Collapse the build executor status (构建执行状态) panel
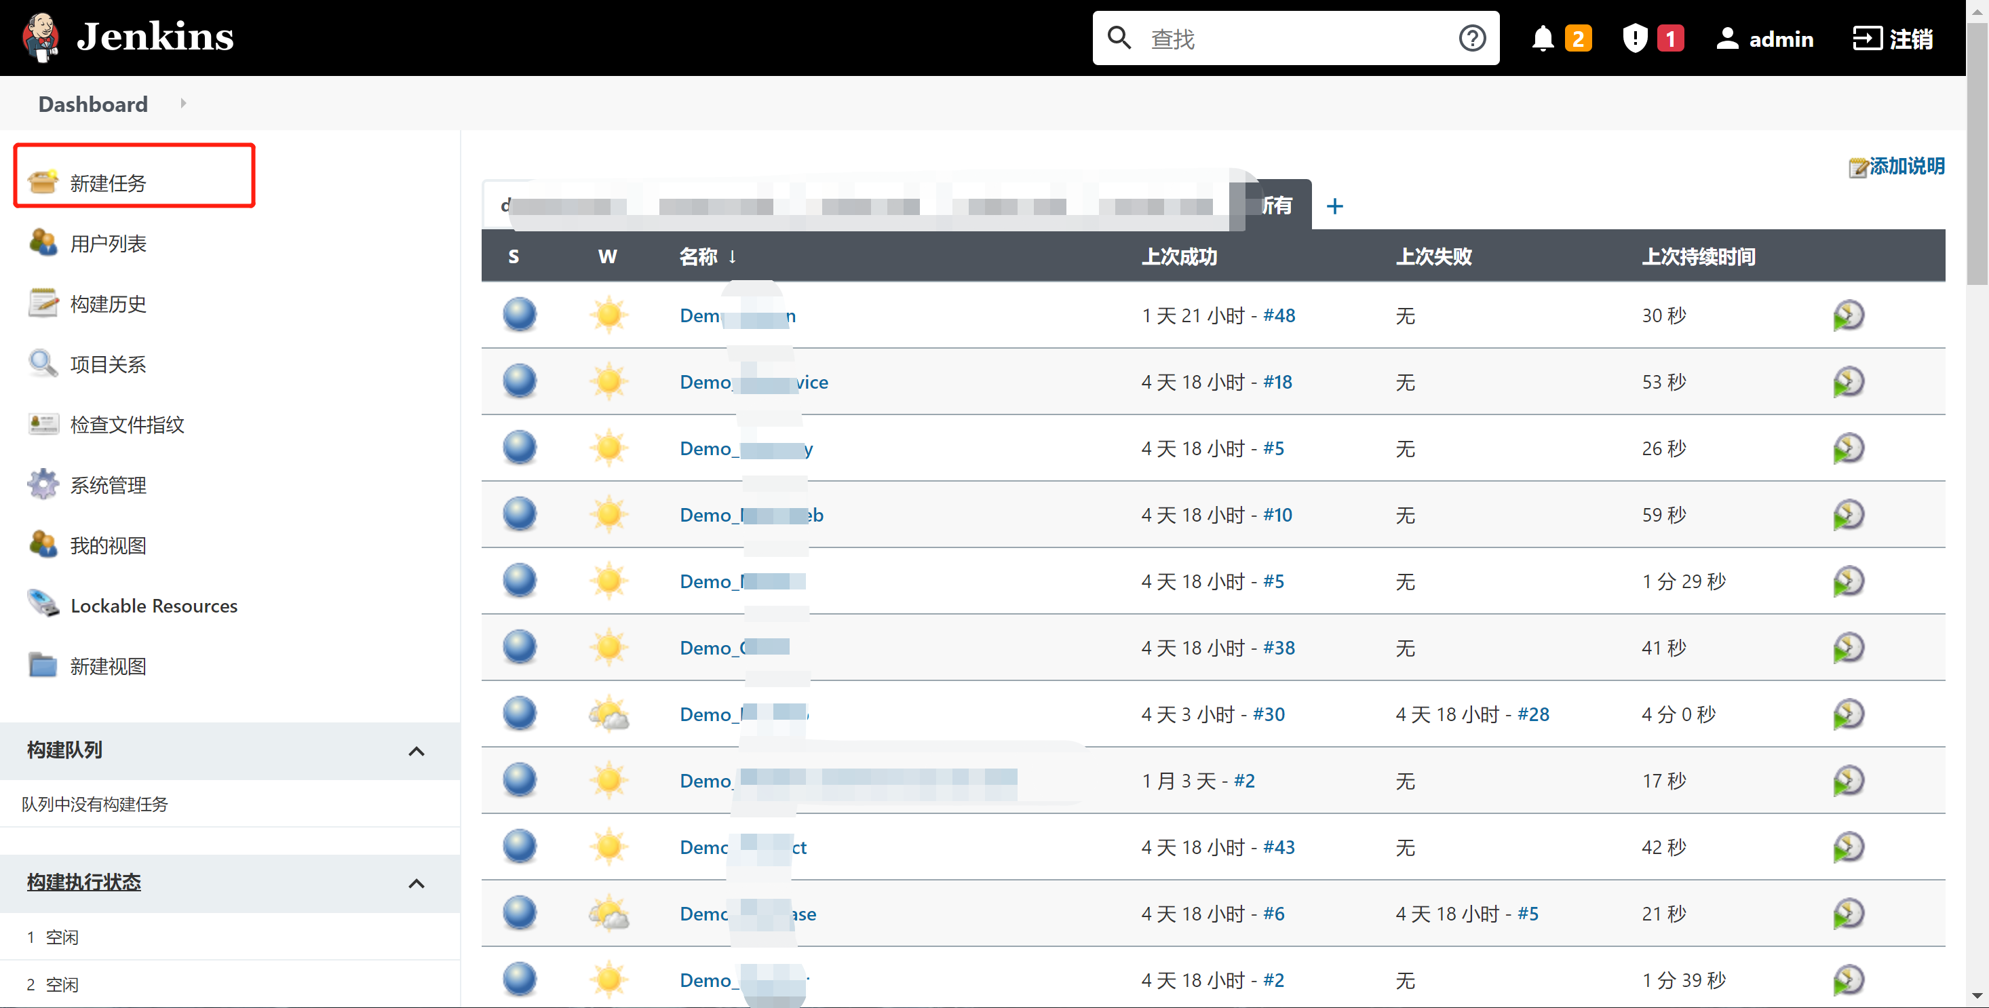Image resolution: width=1989 pixels, height=1008 pixels. click(416, 883)
